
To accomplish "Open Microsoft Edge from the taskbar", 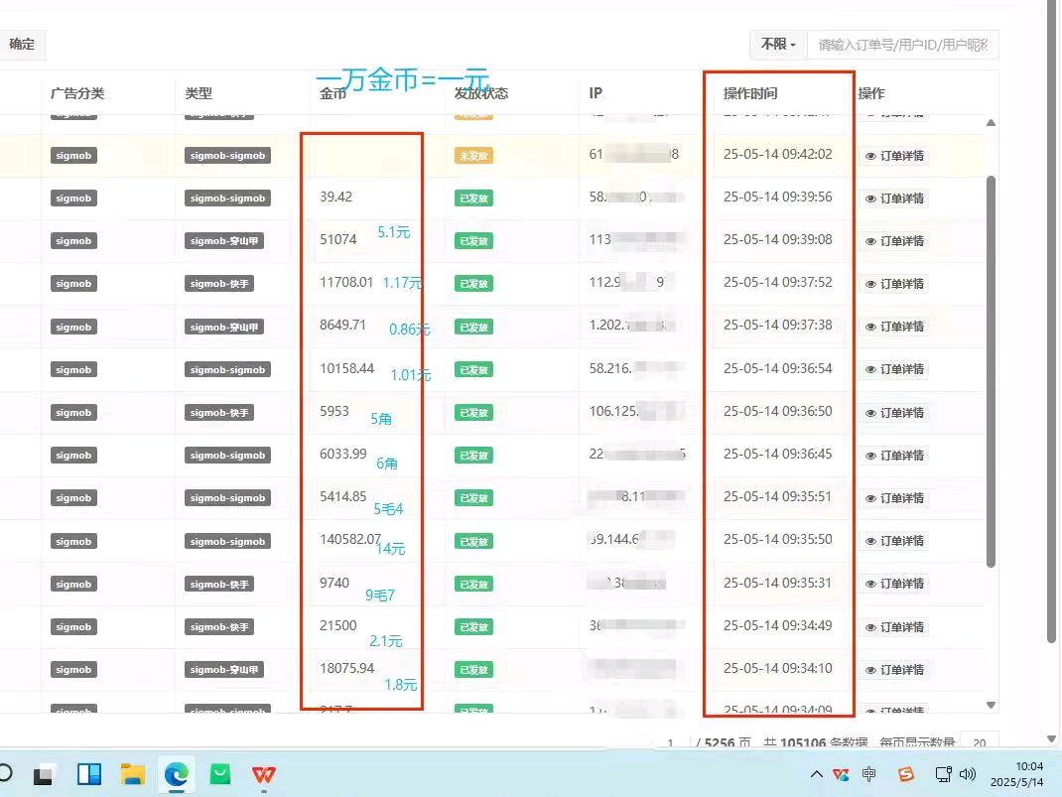I will [176, 774].
